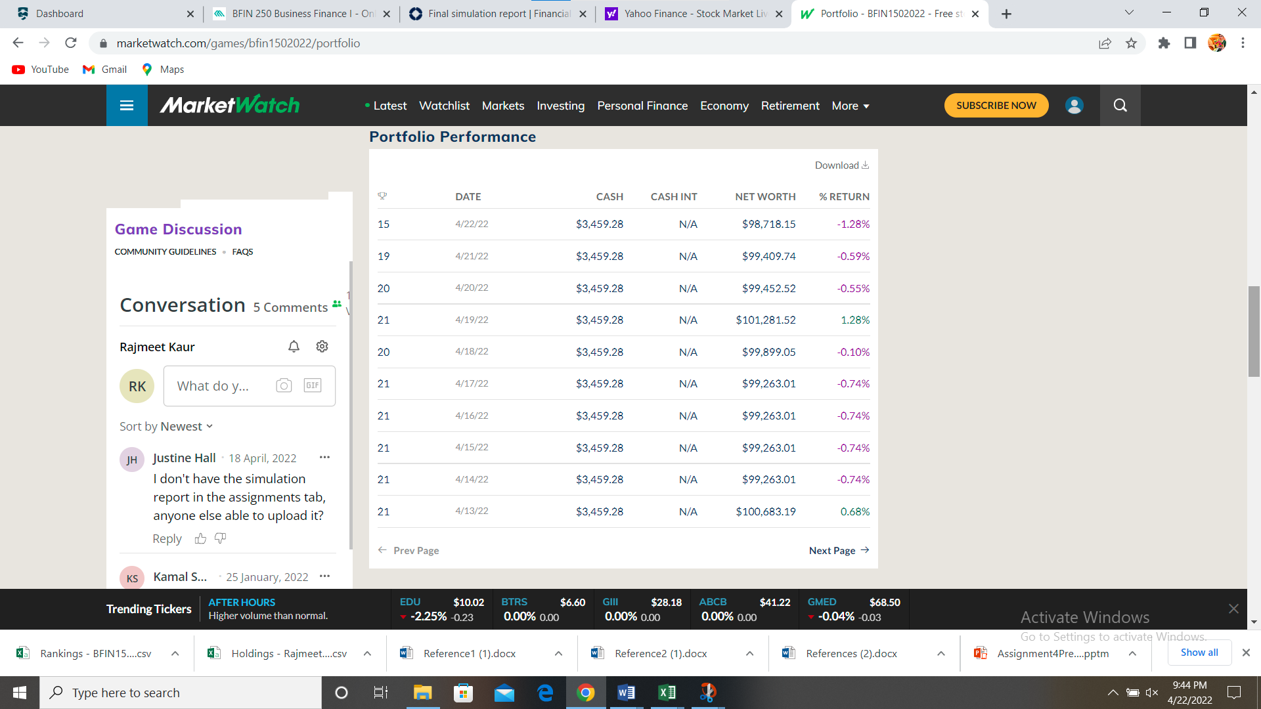The image size is (1261, 709).
Task: Reply to Justine Hall's comment
Action: (167, 539)
